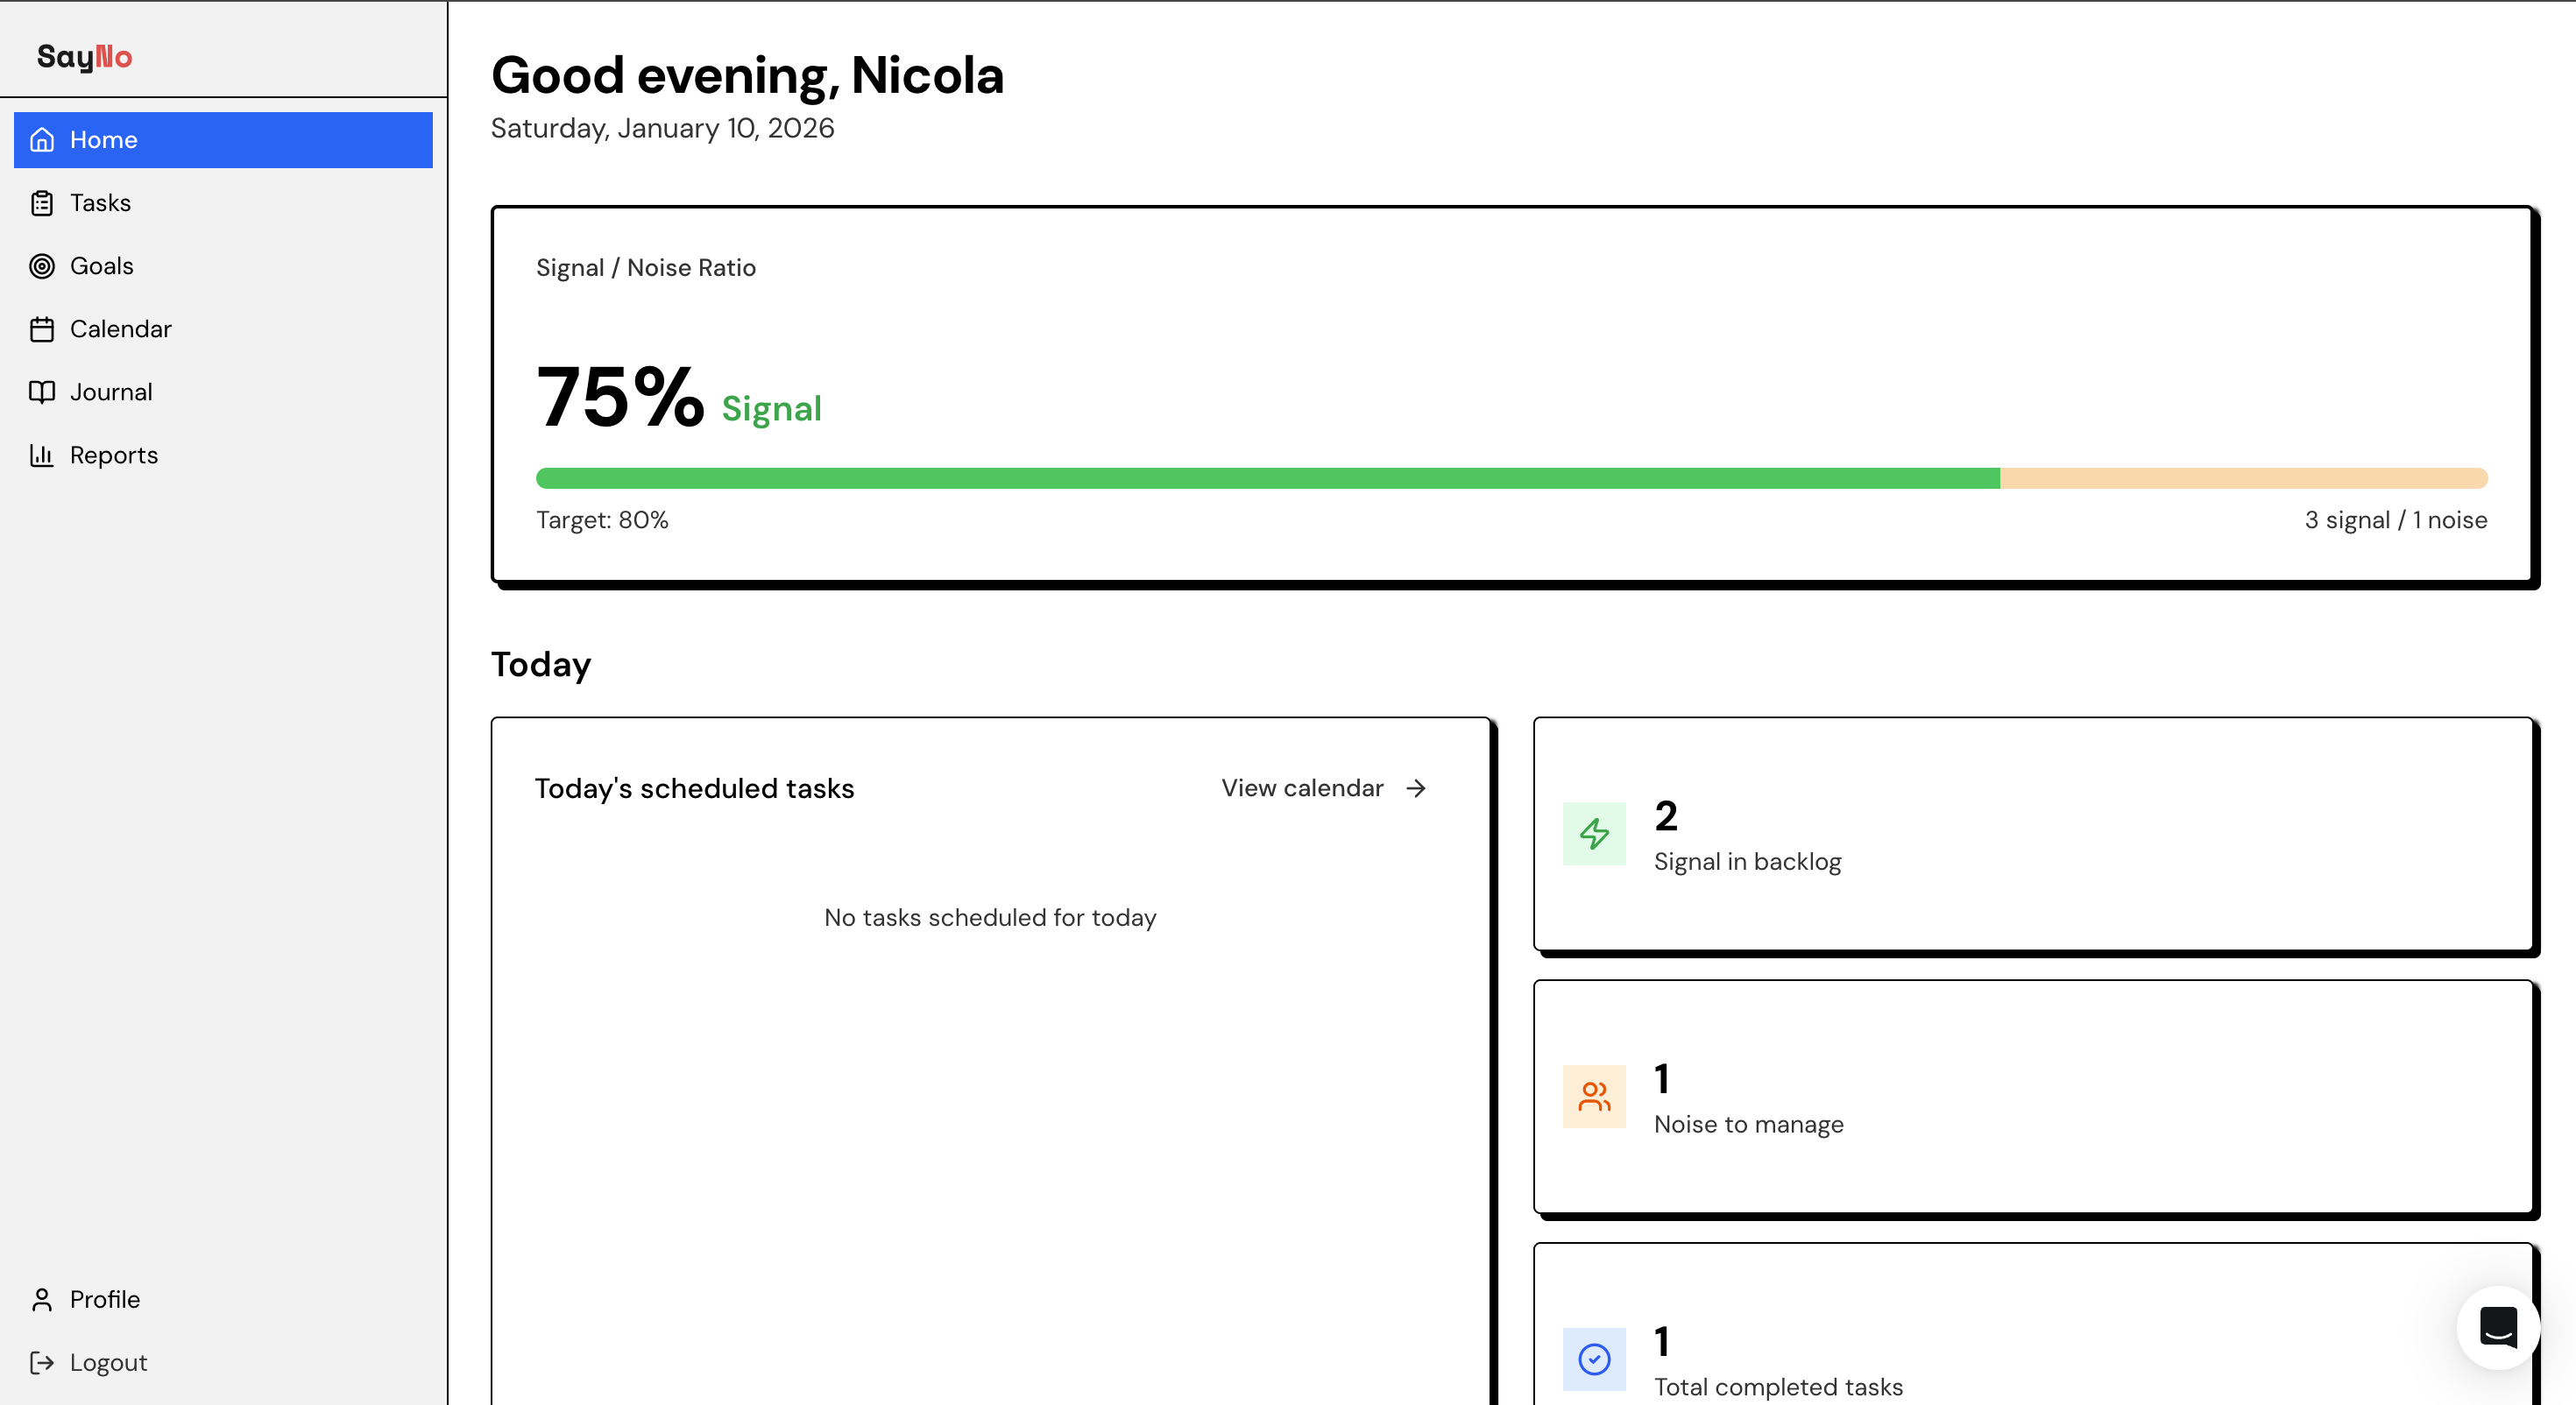Click the Goals target icon
Image resolution: width=2576 pixels, height=1405 pixels.
click(42, 265)
